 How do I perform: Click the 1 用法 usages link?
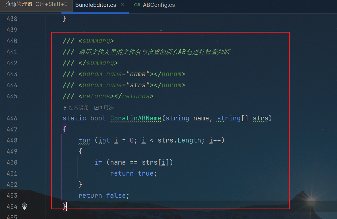click(x=107, y=108)
